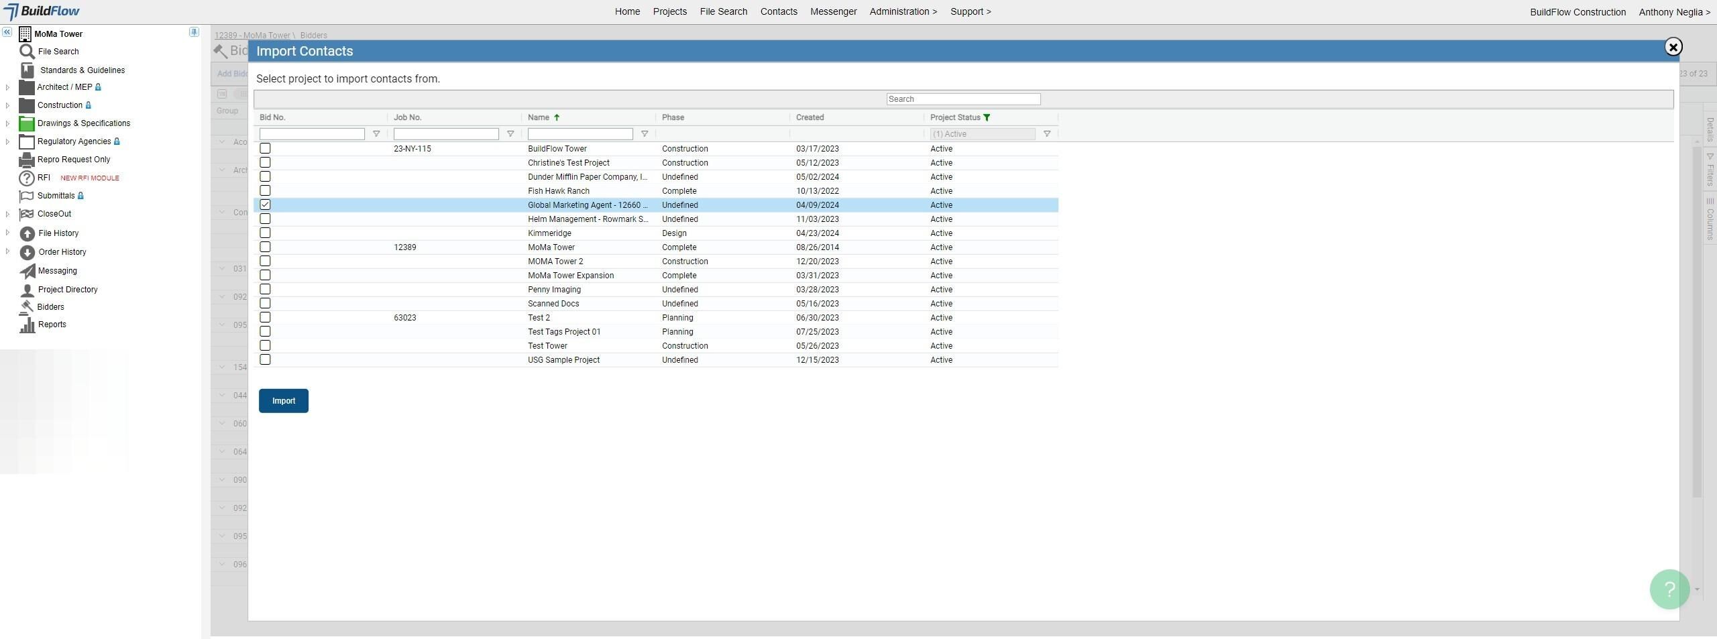1717x639 pixels.
Task: Click the Reports bar chart icon
Action: point(27,325)
